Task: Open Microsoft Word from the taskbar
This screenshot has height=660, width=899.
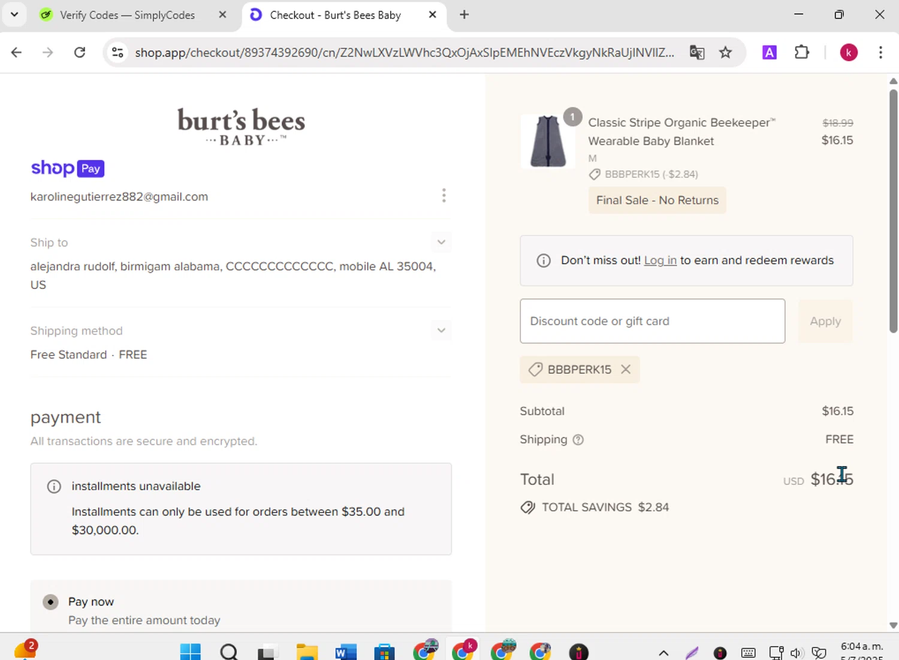Action: tap(346, 652)
